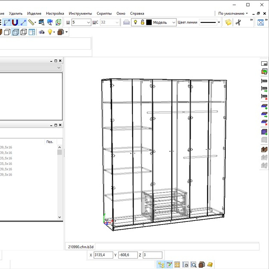Switch to plain wireframe cube view

click(7, 32)
